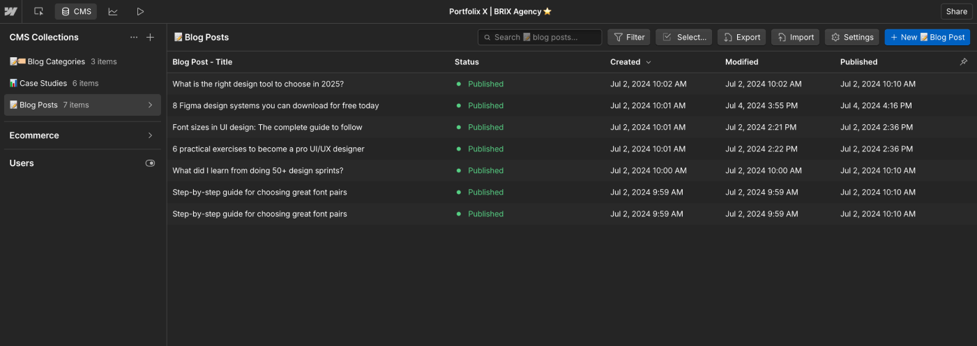Open the Webflow logo menu

[x=10, y=11]
